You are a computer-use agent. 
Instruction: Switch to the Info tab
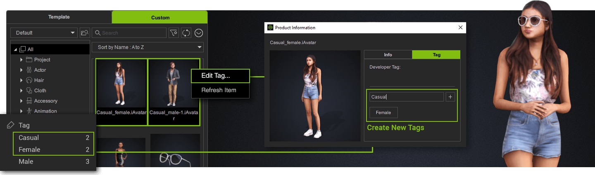388,55
